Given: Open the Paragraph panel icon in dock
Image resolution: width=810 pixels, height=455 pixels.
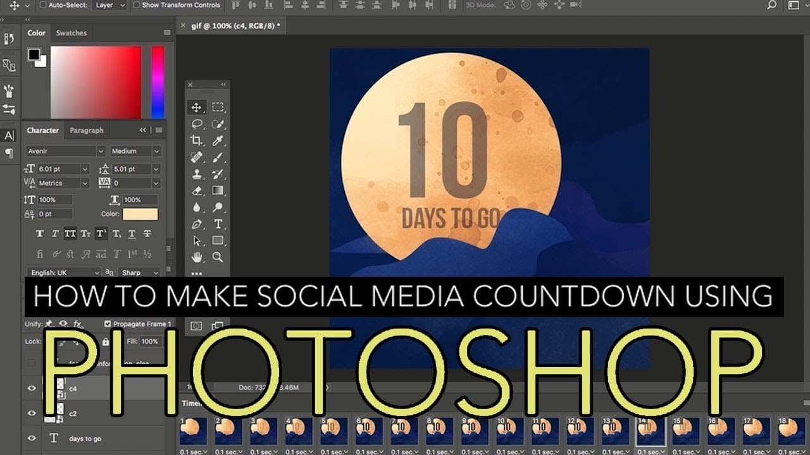Looking at the screenshot, I should point(9,153).
